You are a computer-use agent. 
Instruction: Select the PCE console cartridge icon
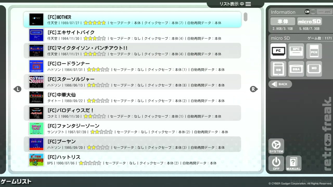tap(314, 51)
